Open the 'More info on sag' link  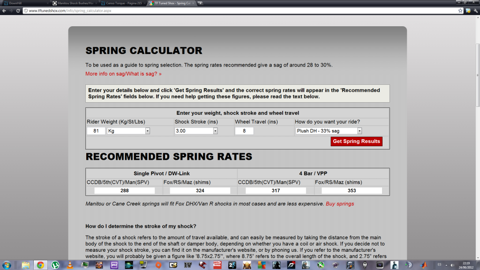123,74
